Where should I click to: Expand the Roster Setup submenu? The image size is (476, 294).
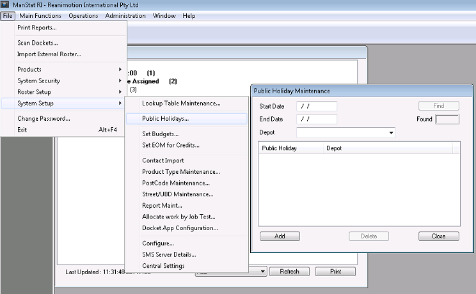[34, 92]
